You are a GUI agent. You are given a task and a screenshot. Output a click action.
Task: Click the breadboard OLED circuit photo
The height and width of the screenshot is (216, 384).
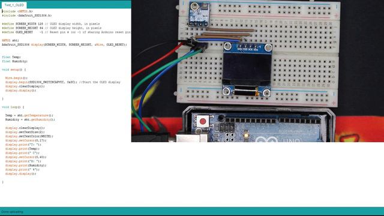[x=257, y=71]
